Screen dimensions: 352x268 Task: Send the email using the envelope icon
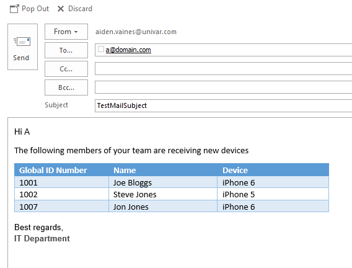click(22, 42)
